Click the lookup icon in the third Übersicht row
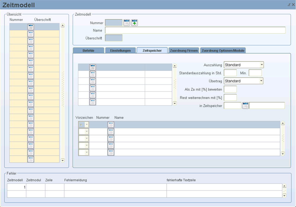This screenshot has height=207, width=296. (30, 41)
